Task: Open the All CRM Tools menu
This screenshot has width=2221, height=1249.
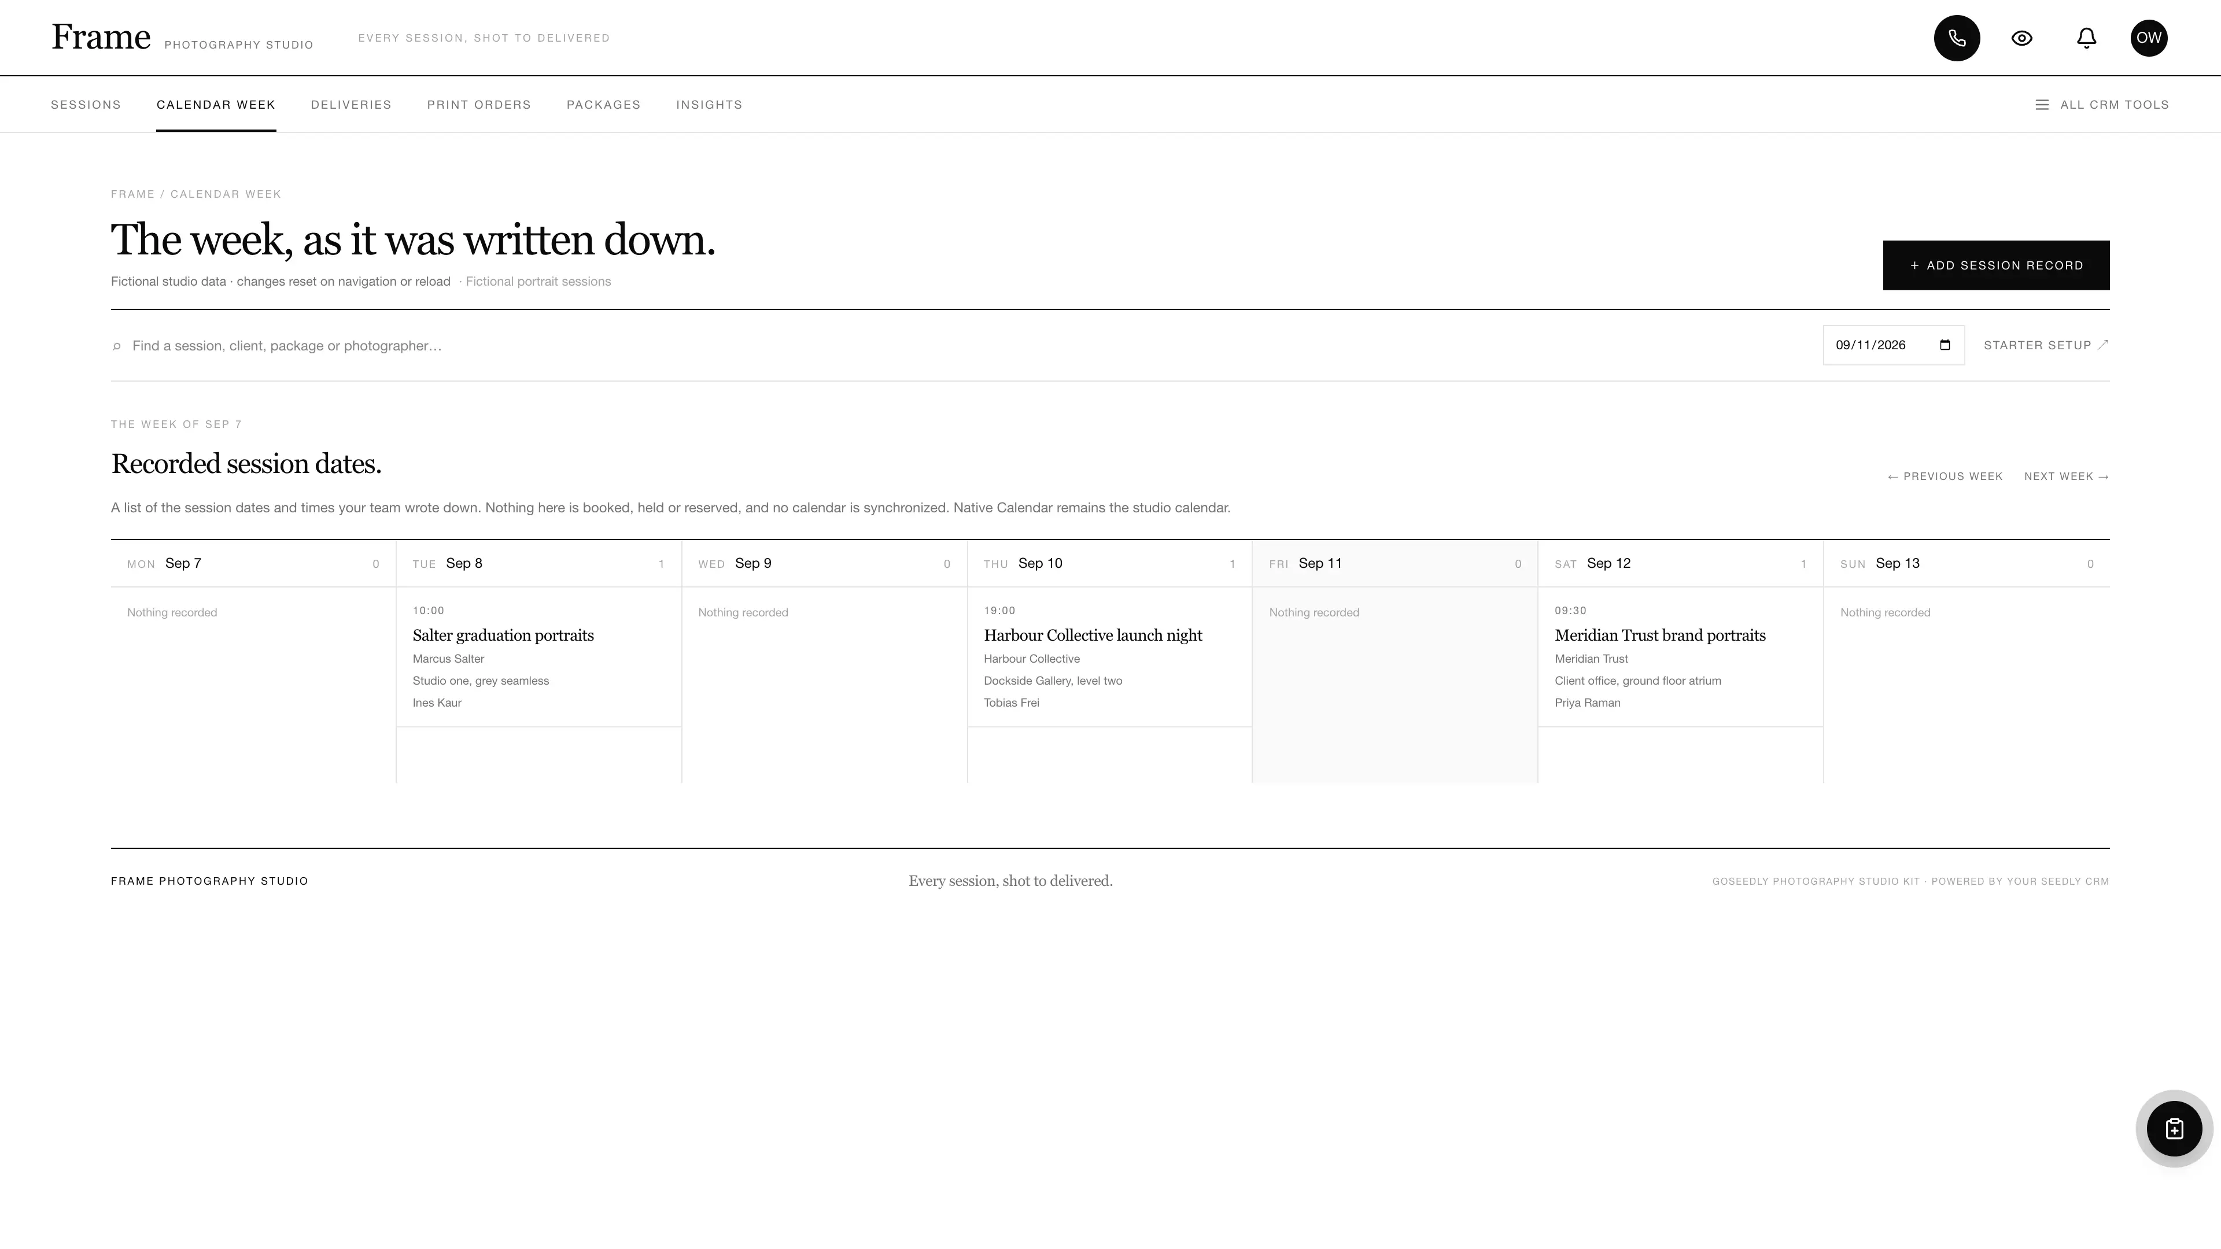Action: tap(2102, 104)
